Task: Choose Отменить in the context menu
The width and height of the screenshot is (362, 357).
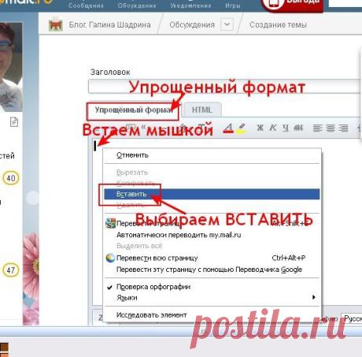Action: (x=212, y=155)
